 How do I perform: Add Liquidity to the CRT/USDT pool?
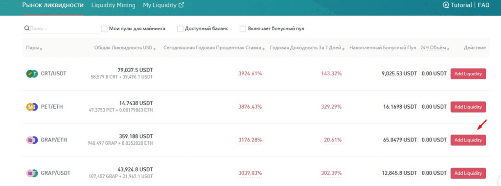[x=468, y=74]
